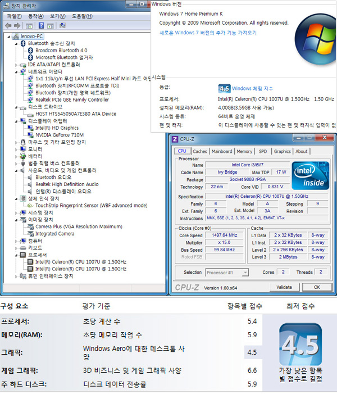Select Microsoft Bluetooth 열거자 device

point(64,57)
